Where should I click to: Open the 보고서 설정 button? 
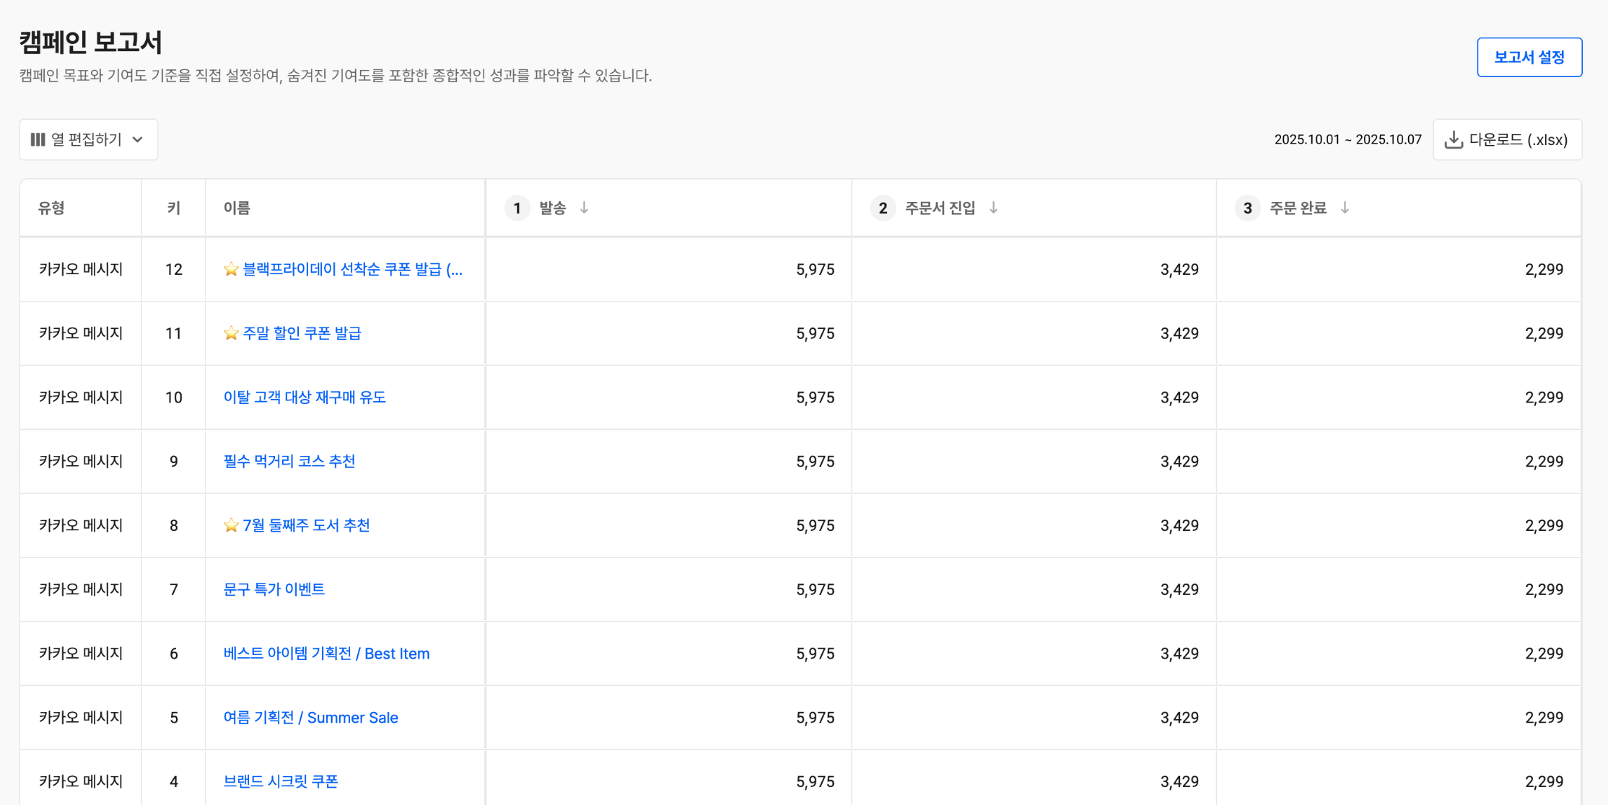coord(1529,57)
